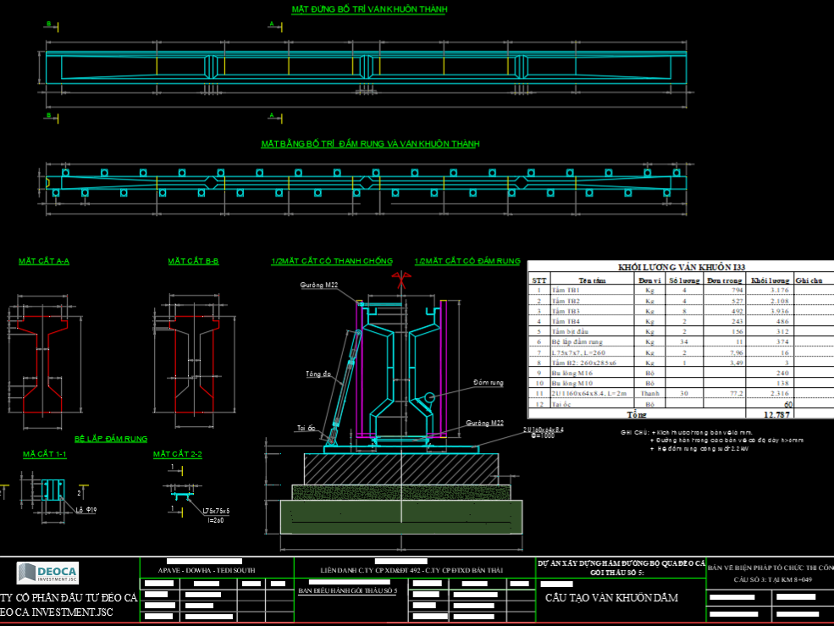Image resolution: width=834 pixels, height=626 pixels.
Task: Click 'MẶT BẰNG BỐ TRÍ ĐẦM RUNG' heading
Action: 370,144
